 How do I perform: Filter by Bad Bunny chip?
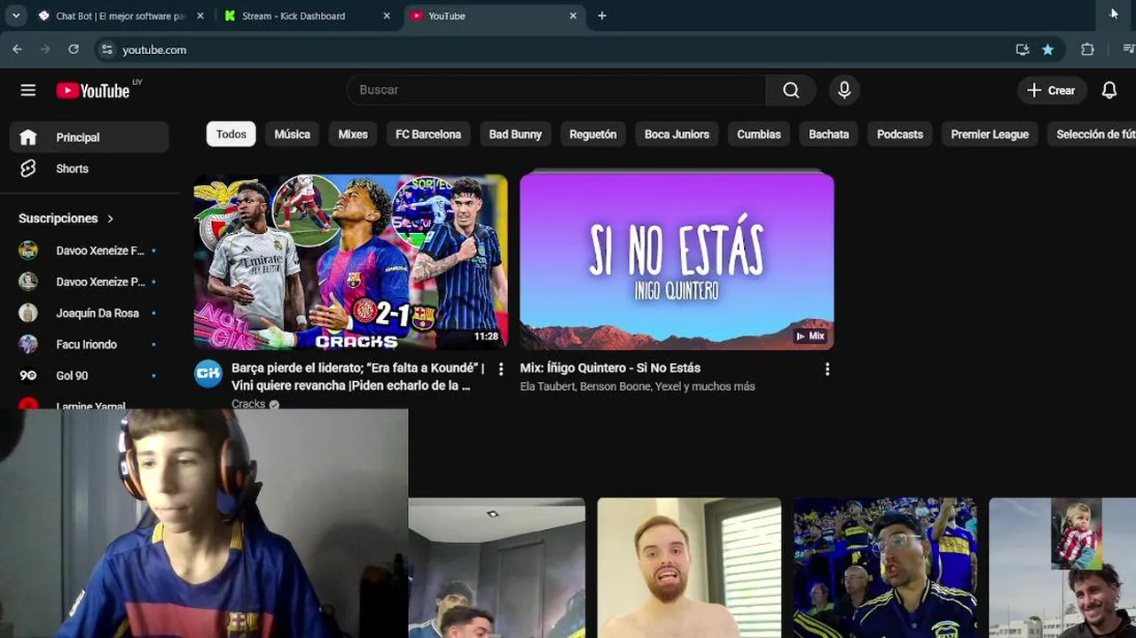(x=515, y=135)
